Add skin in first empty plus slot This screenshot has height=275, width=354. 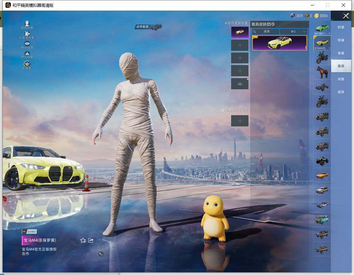click(x=240, y=45)
